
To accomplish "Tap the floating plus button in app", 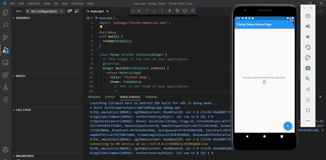I will [x=288, y=126].
